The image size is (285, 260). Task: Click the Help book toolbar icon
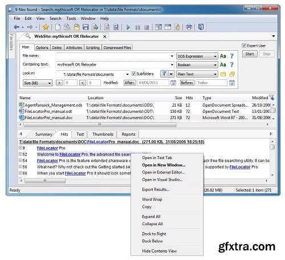(201, 27)
